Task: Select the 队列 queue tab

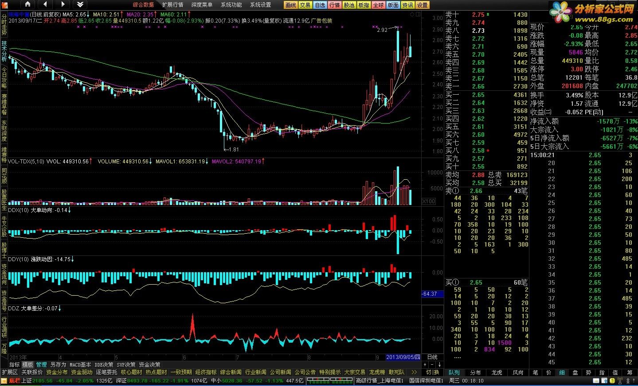Action: [454, 373]
